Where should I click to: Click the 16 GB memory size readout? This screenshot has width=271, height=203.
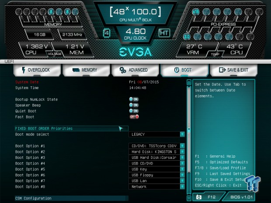pos(40,34)
